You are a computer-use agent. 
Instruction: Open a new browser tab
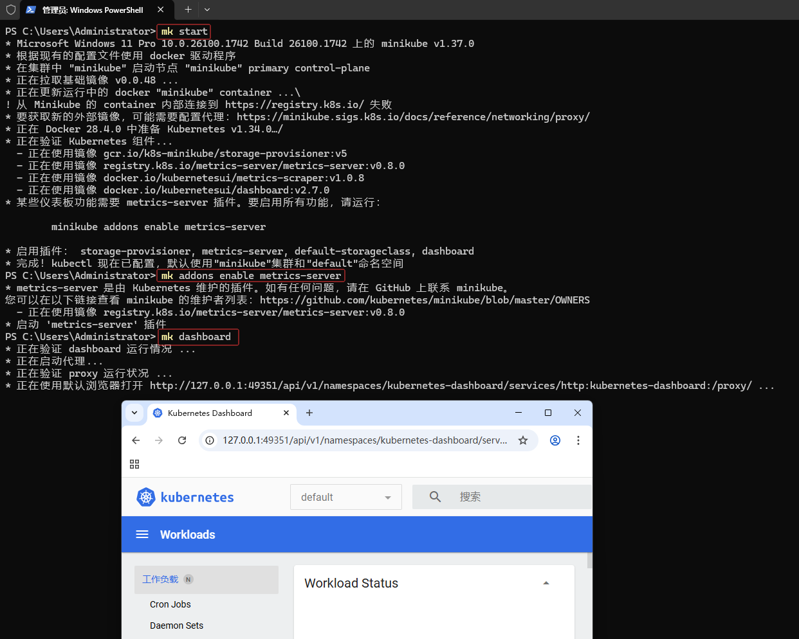click(x=309, y=413)
